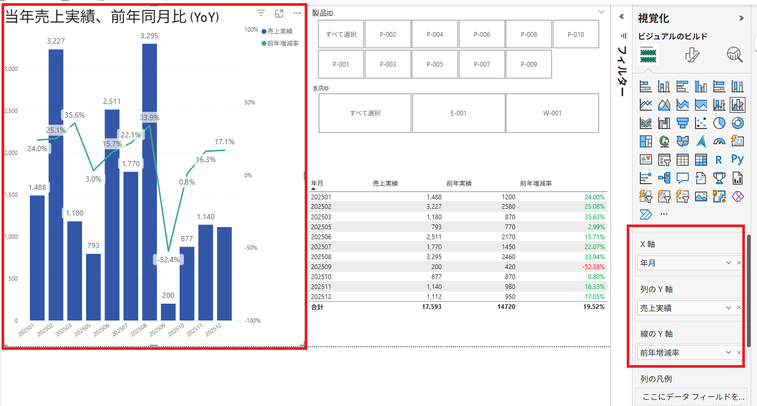Remove 前年増減率 field from line Y-axis
The height and width of the screenshot is (406, 757).
pyautogui.click(x=739, y=352)
